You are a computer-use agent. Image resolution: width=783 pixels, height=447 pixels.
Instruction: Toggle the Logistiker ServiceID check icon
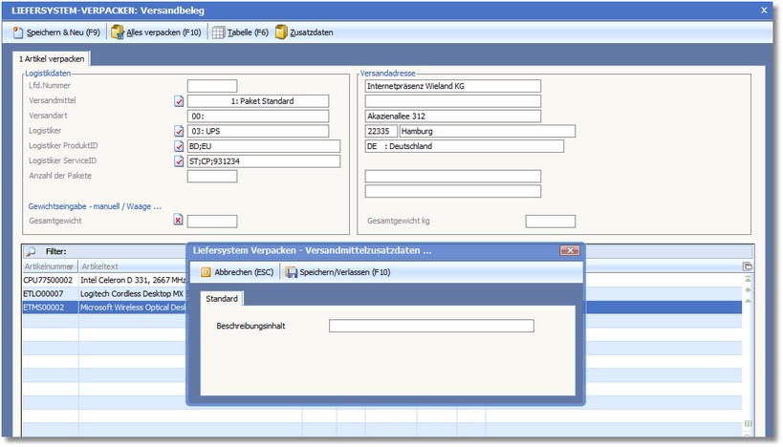[x=179, y=162]
